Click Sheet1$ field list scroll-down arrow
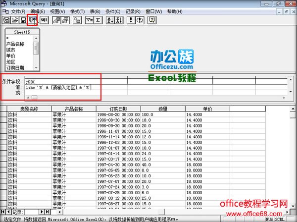The image size is (297, 222). (36, 67)
